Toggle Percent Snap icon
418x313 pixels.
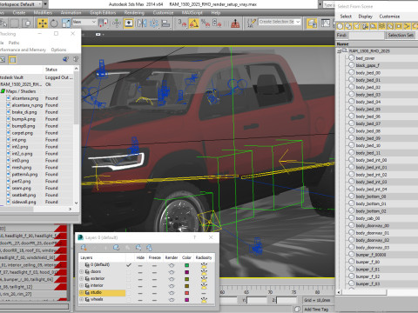pyautogui.click(x=206, y=23)
